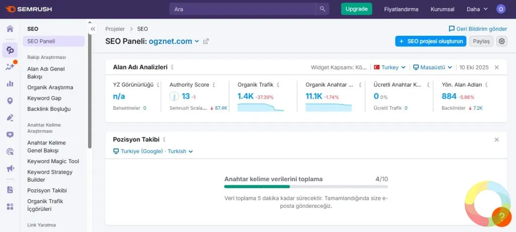516x232 pixels.
Task: Open the user avatar menu
Action: pyautogui.click(x=501, y=9)
